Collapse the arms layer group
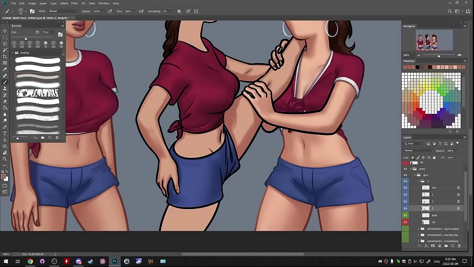This screenshot has width=474, height=267. [x=411, y=169]
